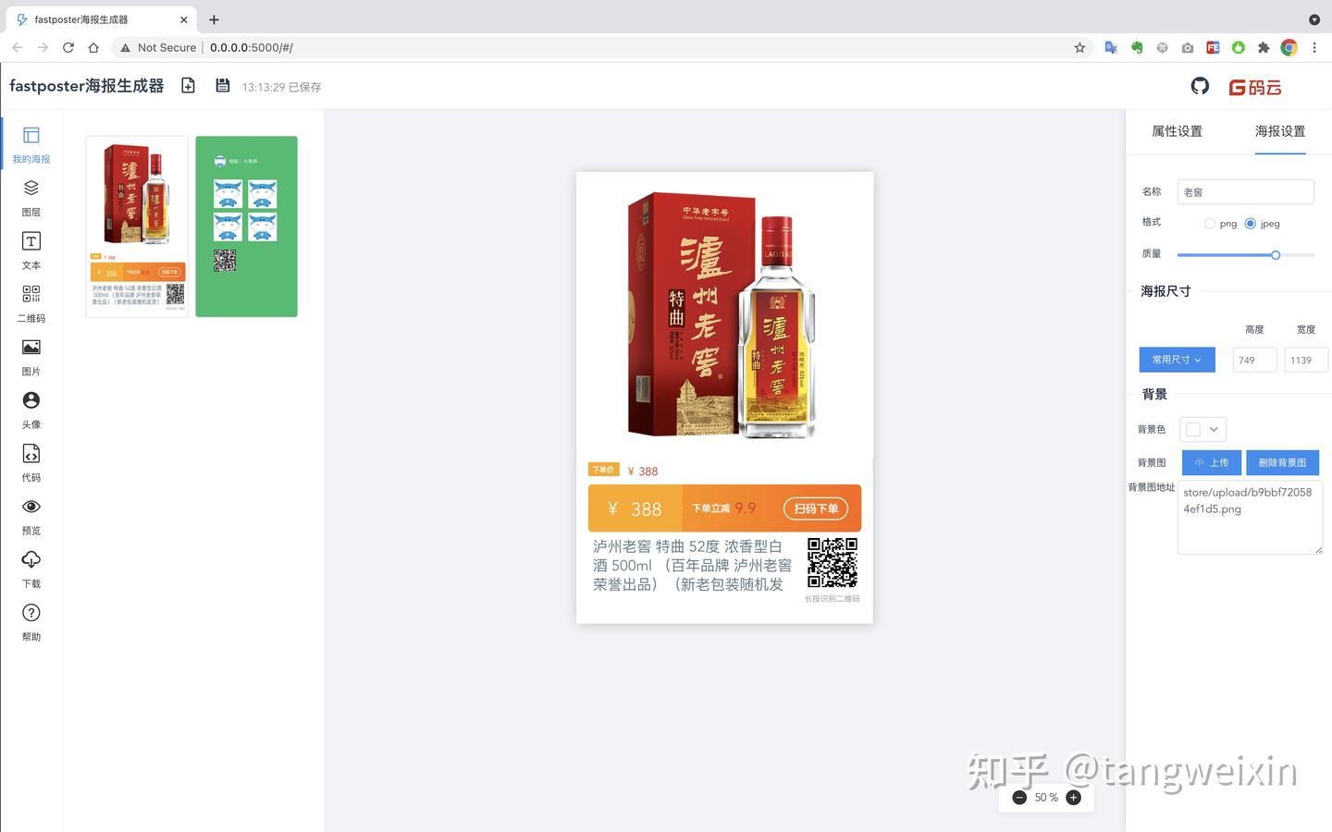Viewport: 1332px width, 832px height.
Task: Open the 代码 code panel icon
Action: pyautogui.click(x=31, y=453)
